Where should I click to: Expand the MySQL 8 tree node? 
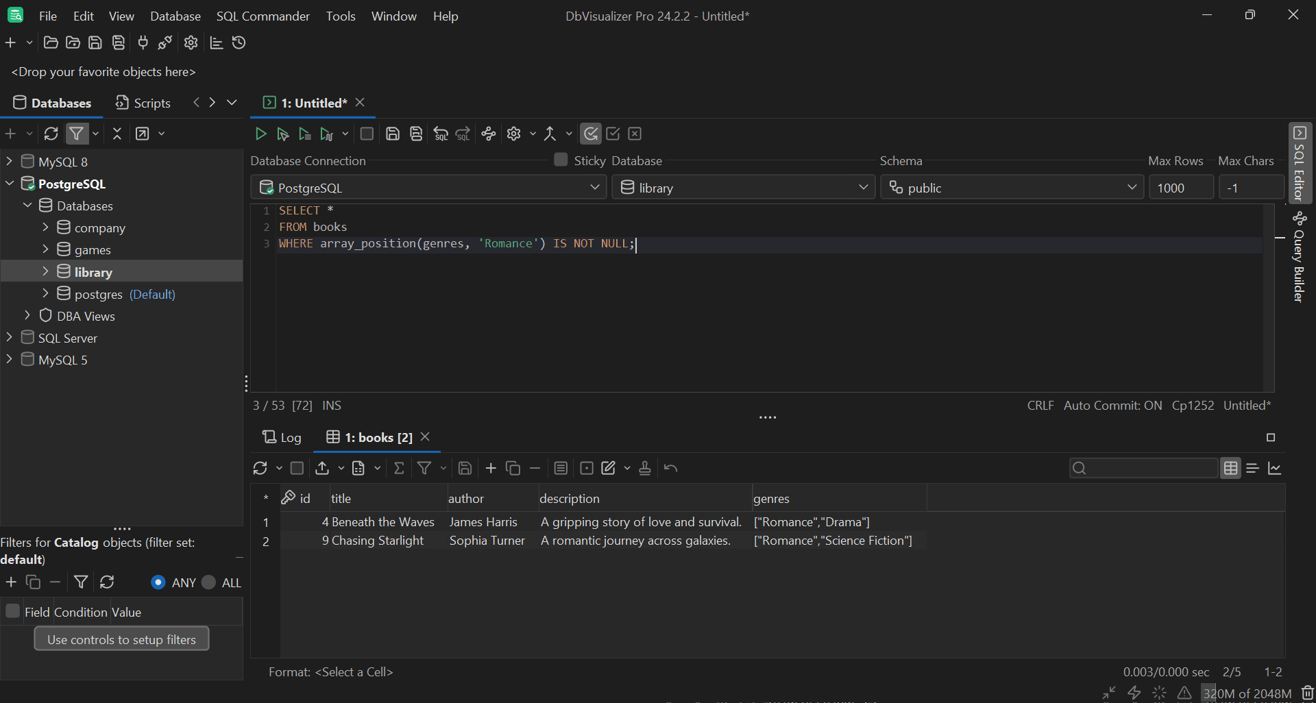tap(8, 161)
